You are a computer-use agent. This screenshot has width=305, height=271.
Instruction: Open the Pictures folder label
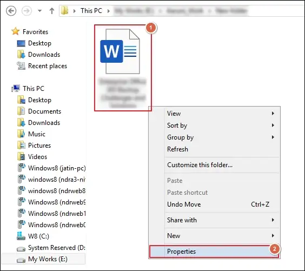click(x=39, y=146)
